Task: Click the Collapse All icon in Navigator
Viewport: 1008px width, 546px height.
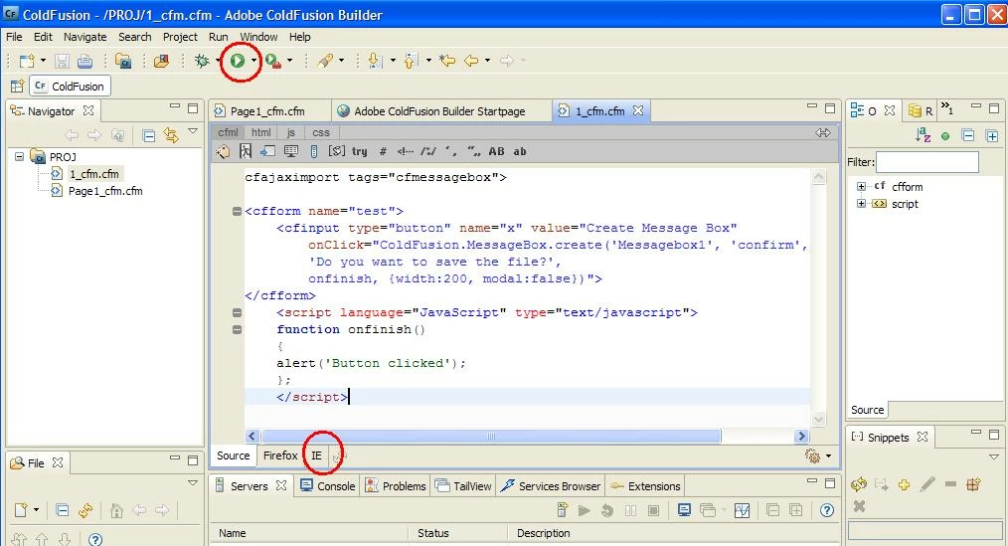Action: 148,135
